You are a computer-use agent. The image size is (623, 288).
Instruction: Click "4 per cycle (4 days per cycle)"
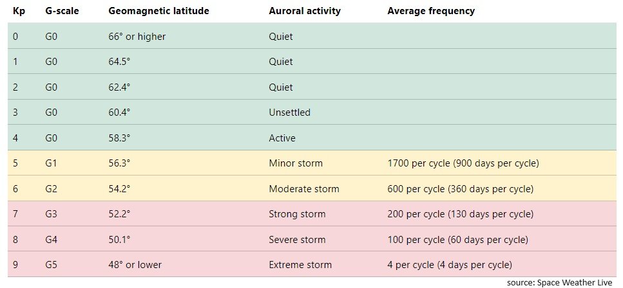coord(450,265)
